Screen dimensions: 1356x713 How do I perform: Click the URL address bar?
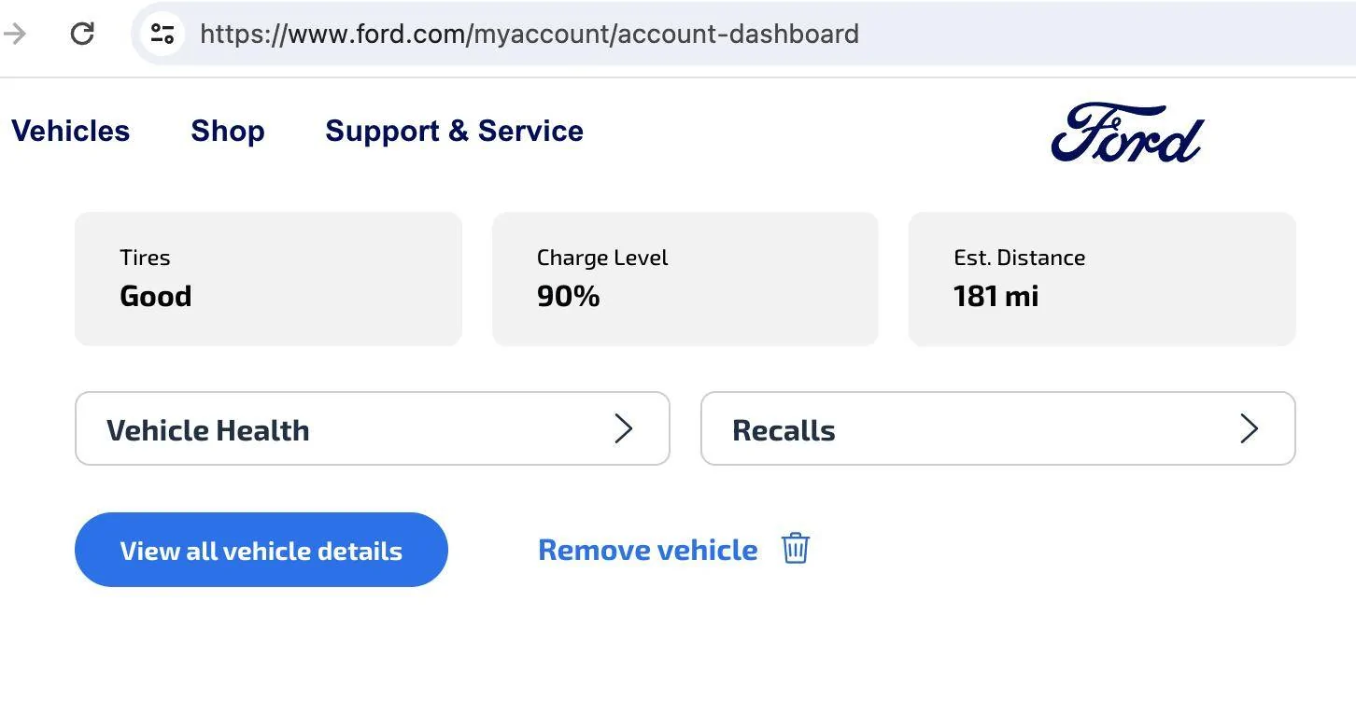pyautogui.click(x=747, y=34)
